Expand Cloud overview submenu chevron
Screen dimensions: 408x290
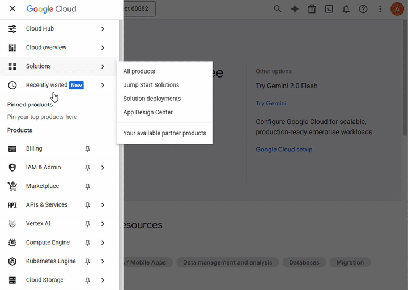103,48
